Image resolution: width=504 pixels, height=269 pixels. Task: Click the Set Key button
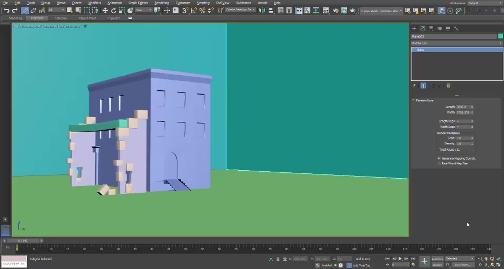pos(437,265)
